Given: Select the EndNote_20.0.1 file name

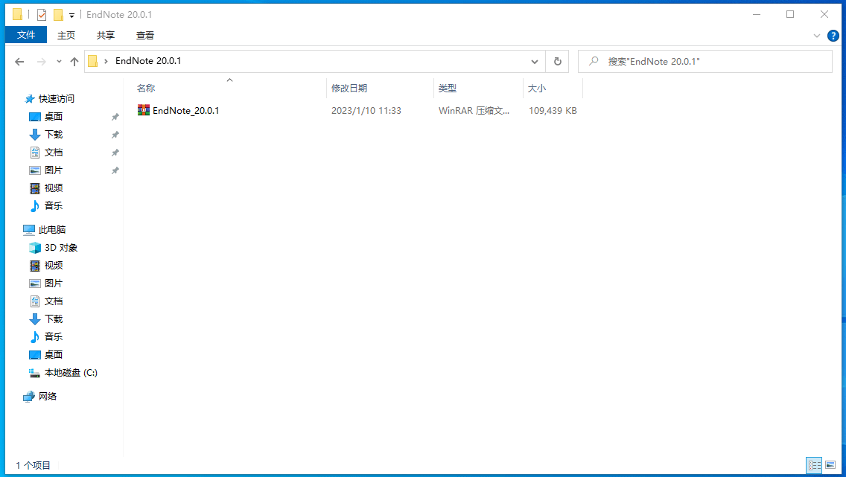Looking at the screenshot, I should (x=185, y=110).
